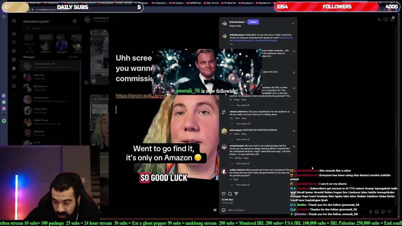Open the message Requests tab

tap(73, 57)
